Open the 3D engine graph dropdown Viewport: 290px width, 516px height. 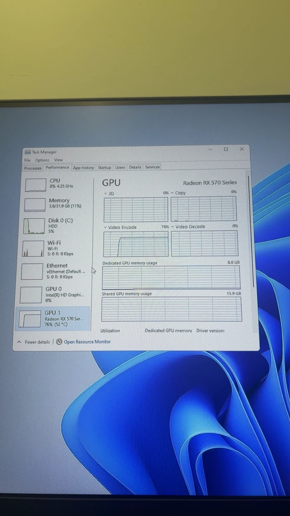[106, 193]
